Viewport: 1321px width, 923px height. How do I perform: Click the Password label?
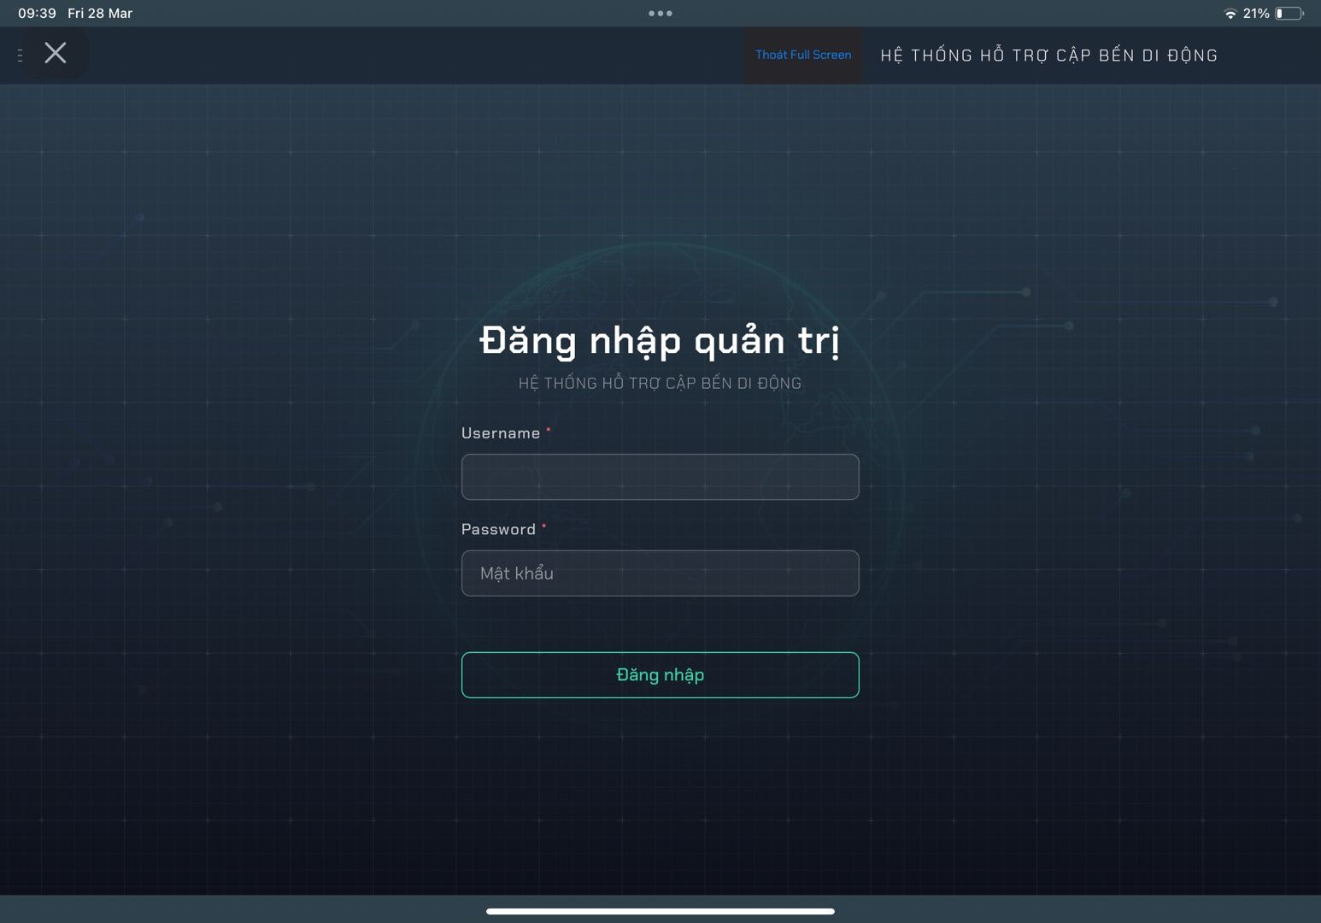(498, 530)
